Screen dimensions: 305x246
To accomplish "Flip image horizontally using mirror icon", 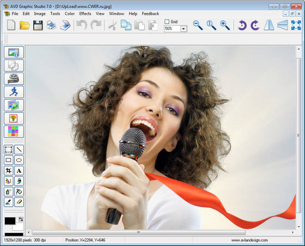I will tap(269, 25).
